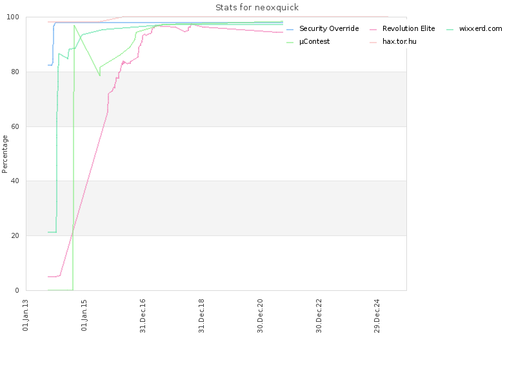Image resolution: width=516 pixels, height=387 pixels.
Task: Select the 29.Dec.24 x-axis date label
Action: (x=377, y=316)
